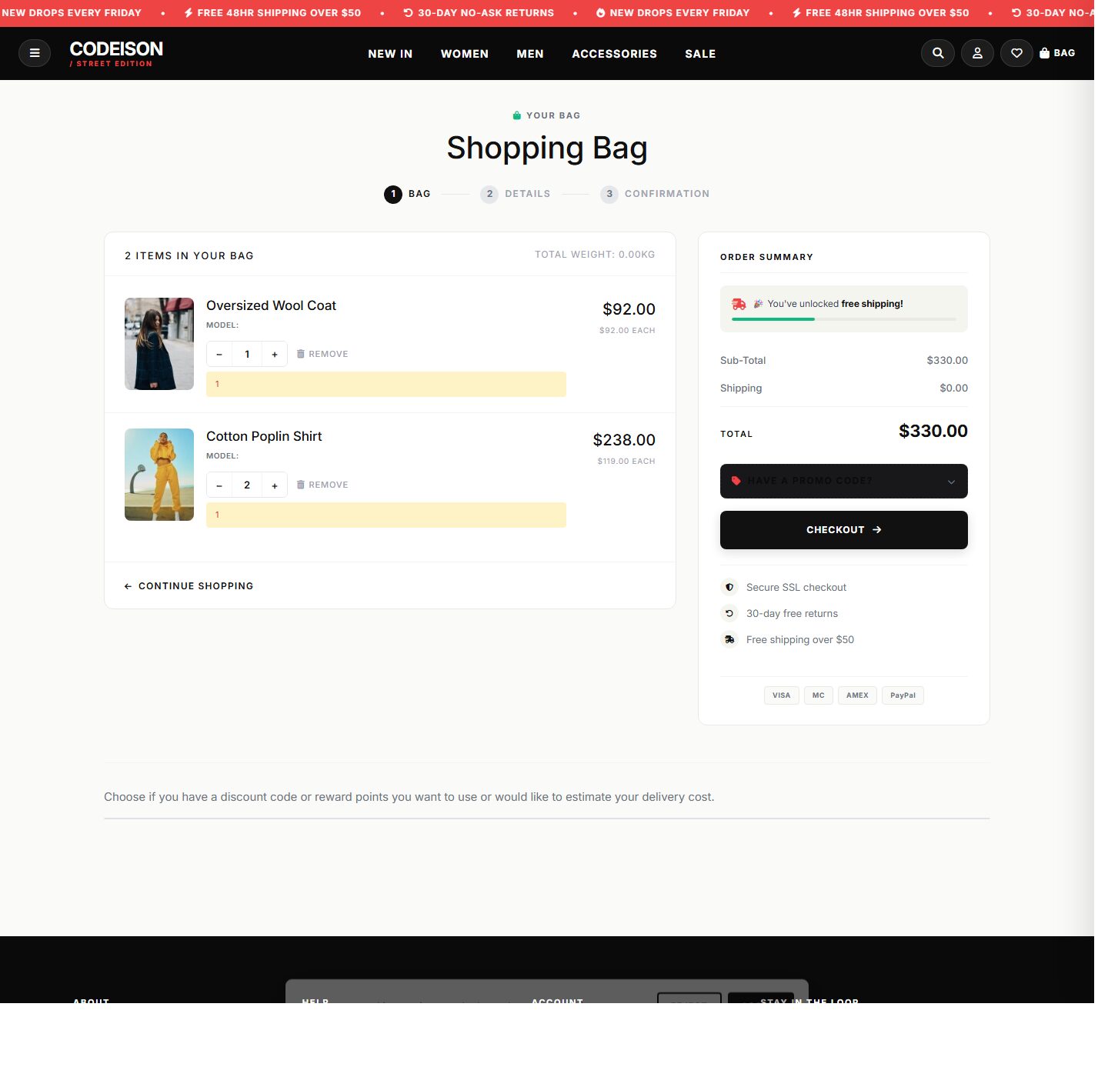Click the free shipping progress bar
The width and height of the screenshot is (1108, 1077).
click(x=843, y=319)
